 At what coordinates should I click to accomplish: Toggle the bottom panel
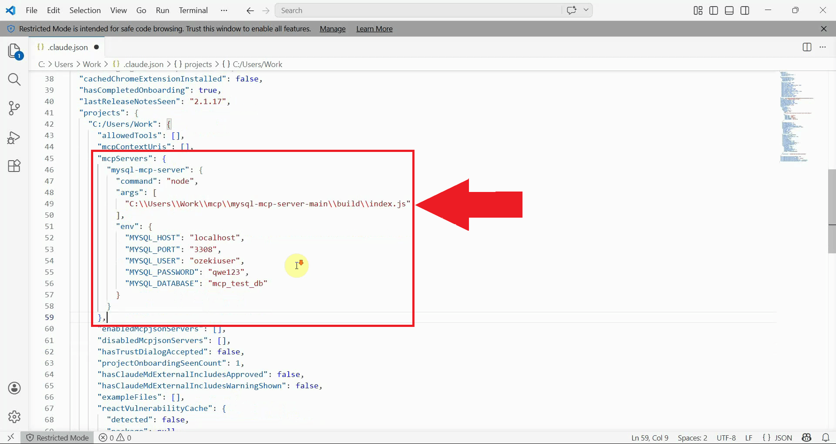(x=729, y=10)
